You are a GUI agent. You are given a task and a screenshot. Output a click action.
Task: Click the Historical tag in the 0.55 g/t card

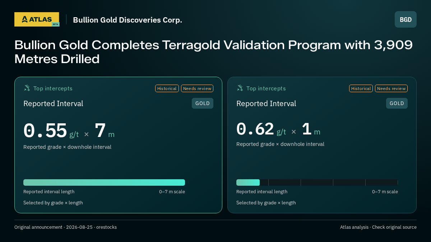167,89
